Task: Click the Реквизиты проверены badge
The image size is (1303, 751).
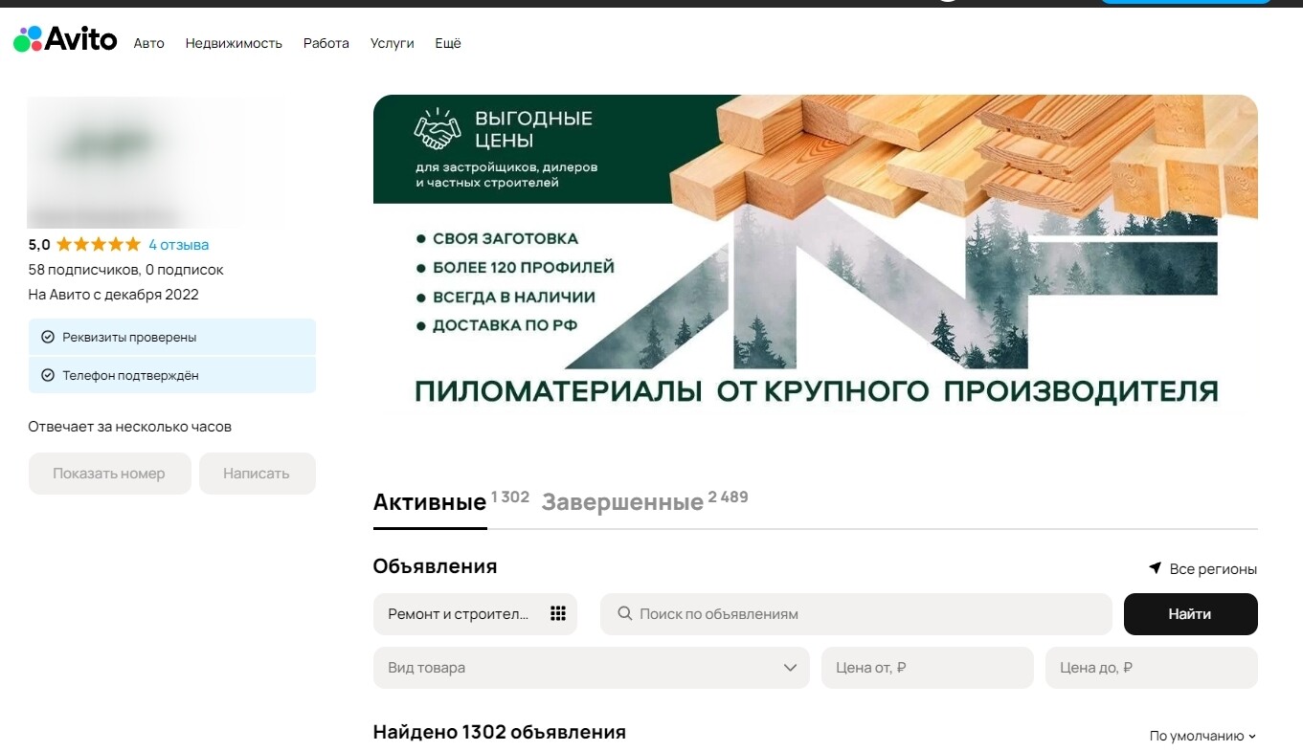Action: click(x=172, y=338)
